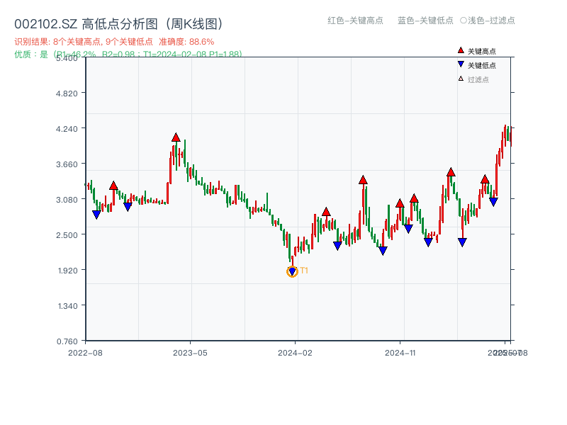This screenshot has height=425, width=567.
Task: Click x-axis date label 2024-02
Action: (x=295, y=353)
